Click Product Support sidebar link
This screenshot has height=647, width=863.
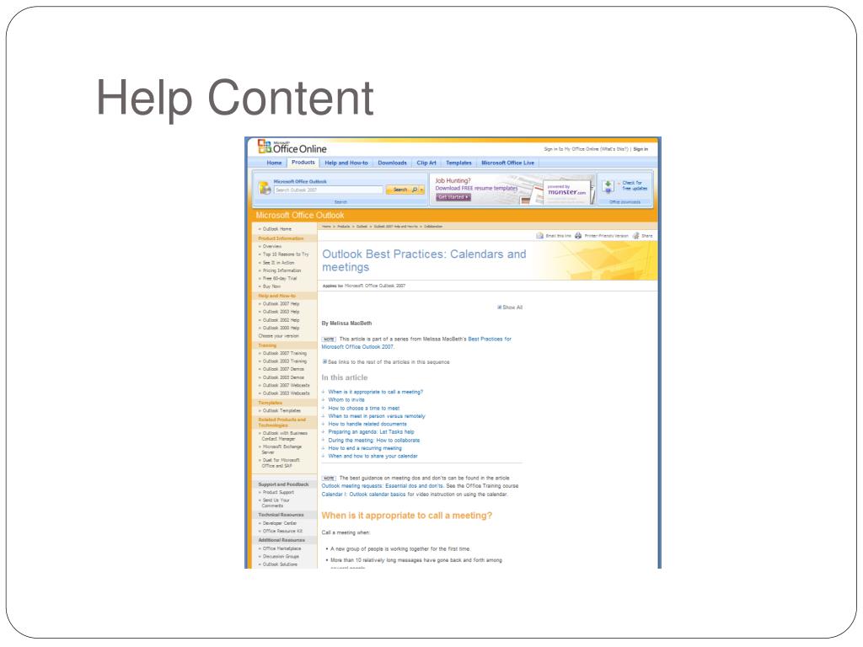click(x=278, y=492)
